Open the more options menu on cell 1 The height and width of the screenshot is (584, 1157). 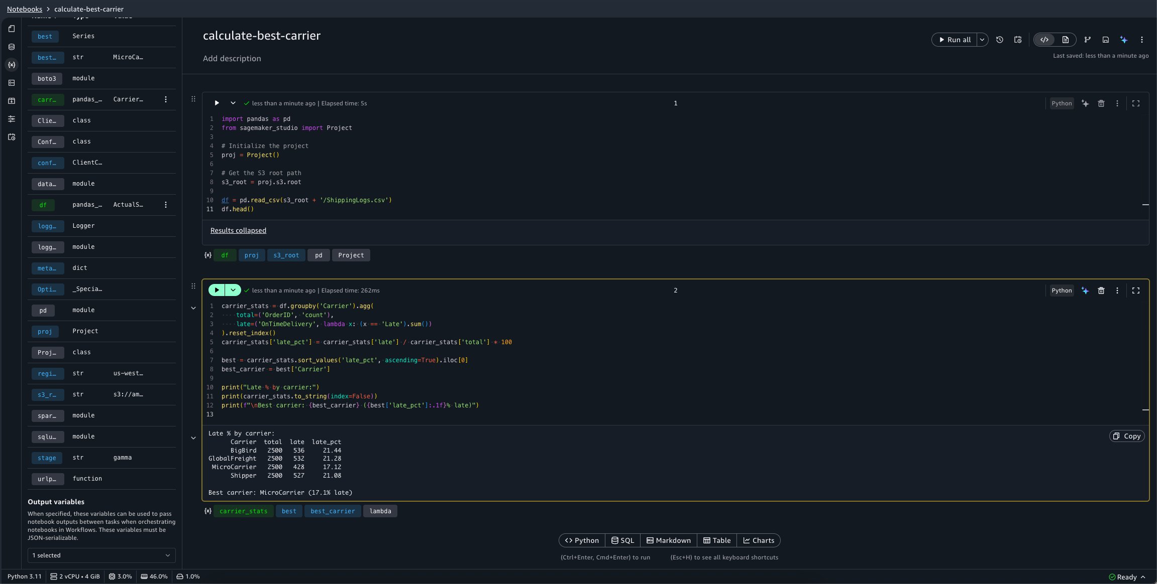[x=1117, y=103]
